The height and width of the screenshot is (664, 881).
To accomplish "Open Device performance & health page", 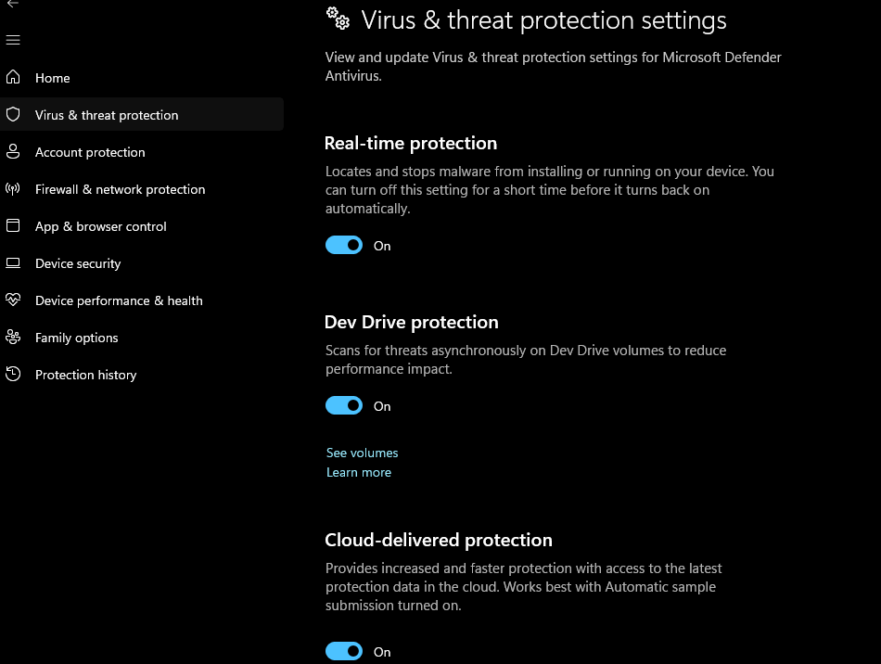I will click(x=119, y=300).
